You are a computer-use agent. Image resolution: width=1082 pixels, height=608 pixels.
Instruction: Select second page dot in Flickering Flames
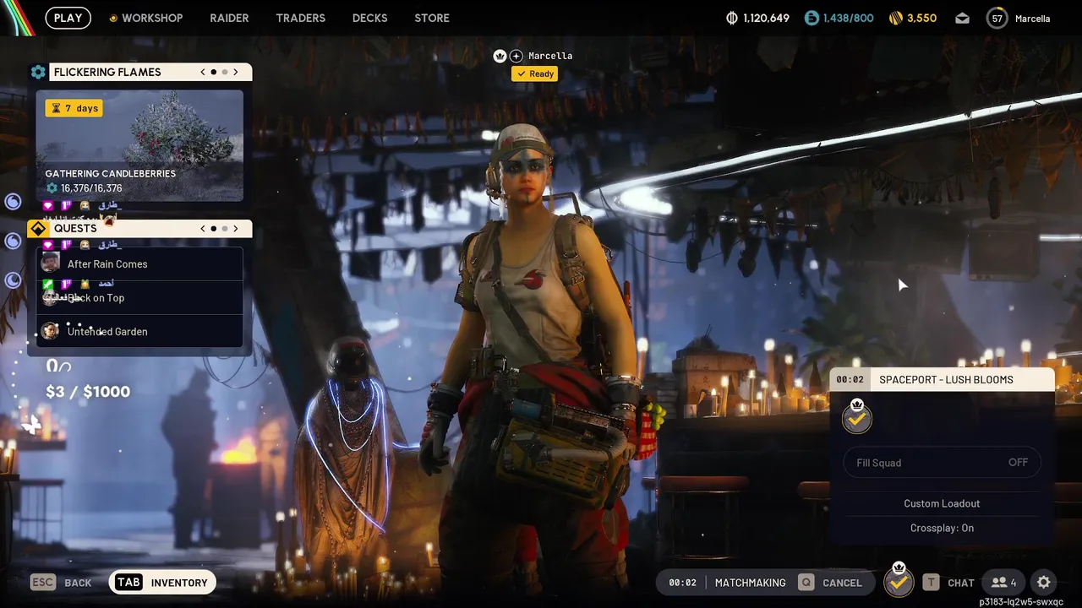pos(225,72)
